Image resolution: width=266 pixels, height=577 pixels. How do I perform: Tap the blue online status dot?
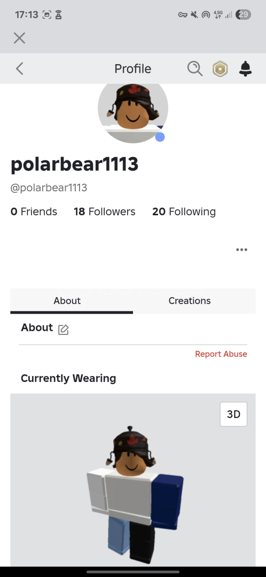pyautogui.click(x=160, y=137)
